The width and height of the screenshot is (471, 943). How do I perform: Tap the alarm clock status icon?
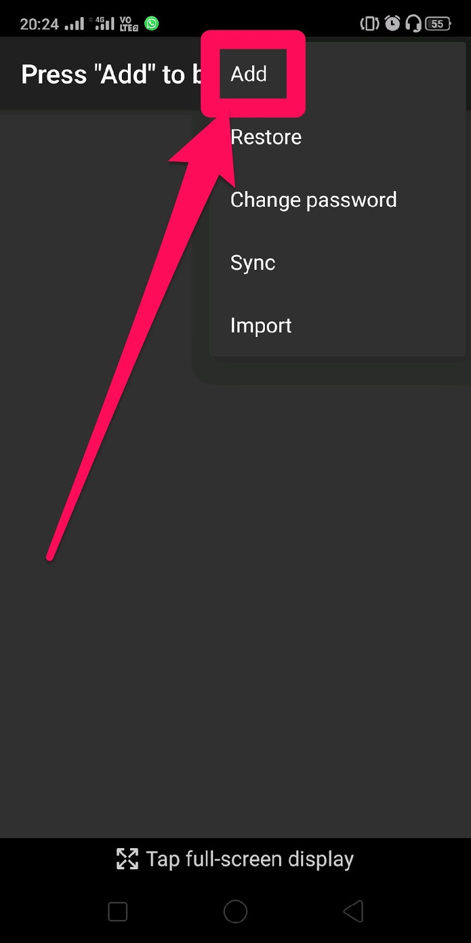[392, 24]
